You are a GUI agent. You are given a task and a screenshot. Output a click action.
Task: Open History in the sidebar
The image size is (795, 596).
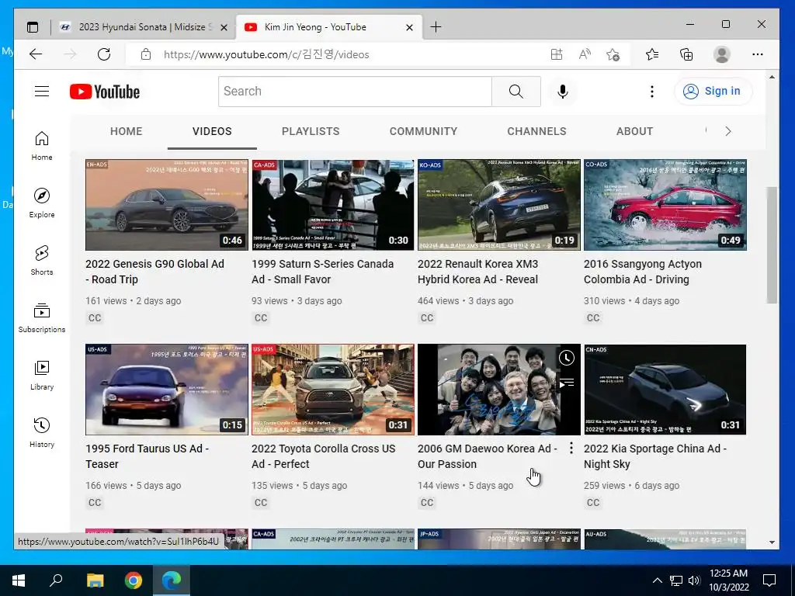[42, 432]
